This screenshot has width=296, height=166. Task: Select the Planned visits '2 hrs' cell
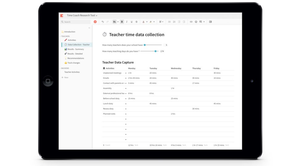click(x=173, y=114)
